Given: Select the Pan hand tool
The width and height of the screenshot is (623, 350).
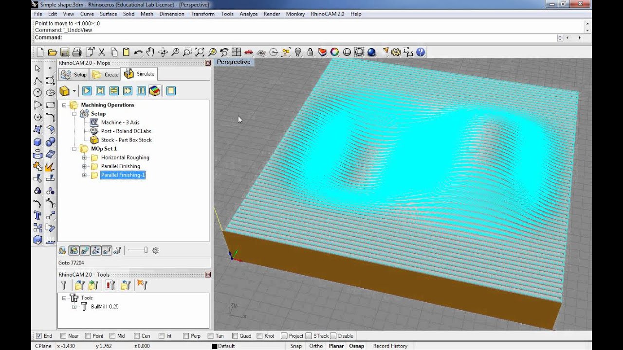Looking at the screenshot, I should click(x=150, y=52).
